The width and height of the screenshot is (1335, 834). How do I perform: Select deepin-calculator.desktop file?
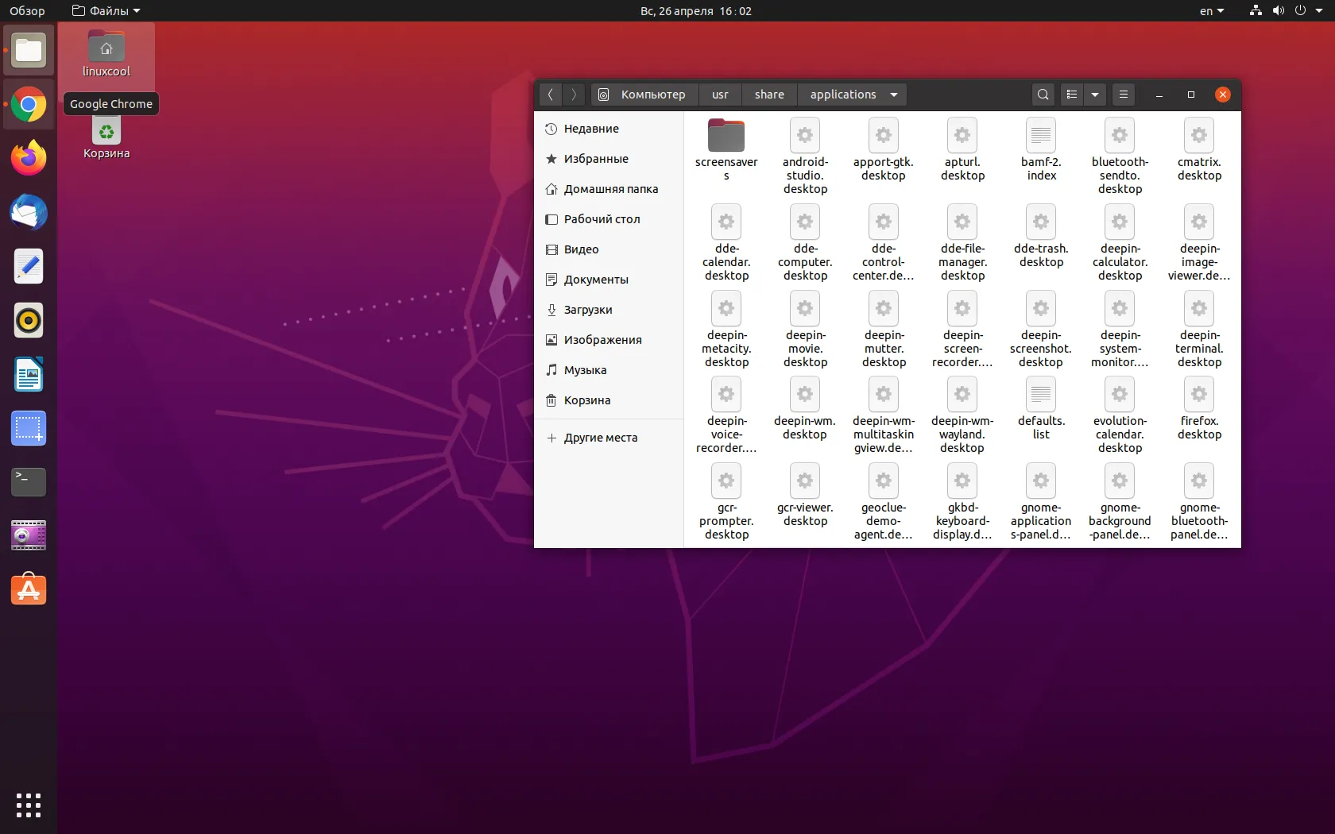(x=1120, y=242)
